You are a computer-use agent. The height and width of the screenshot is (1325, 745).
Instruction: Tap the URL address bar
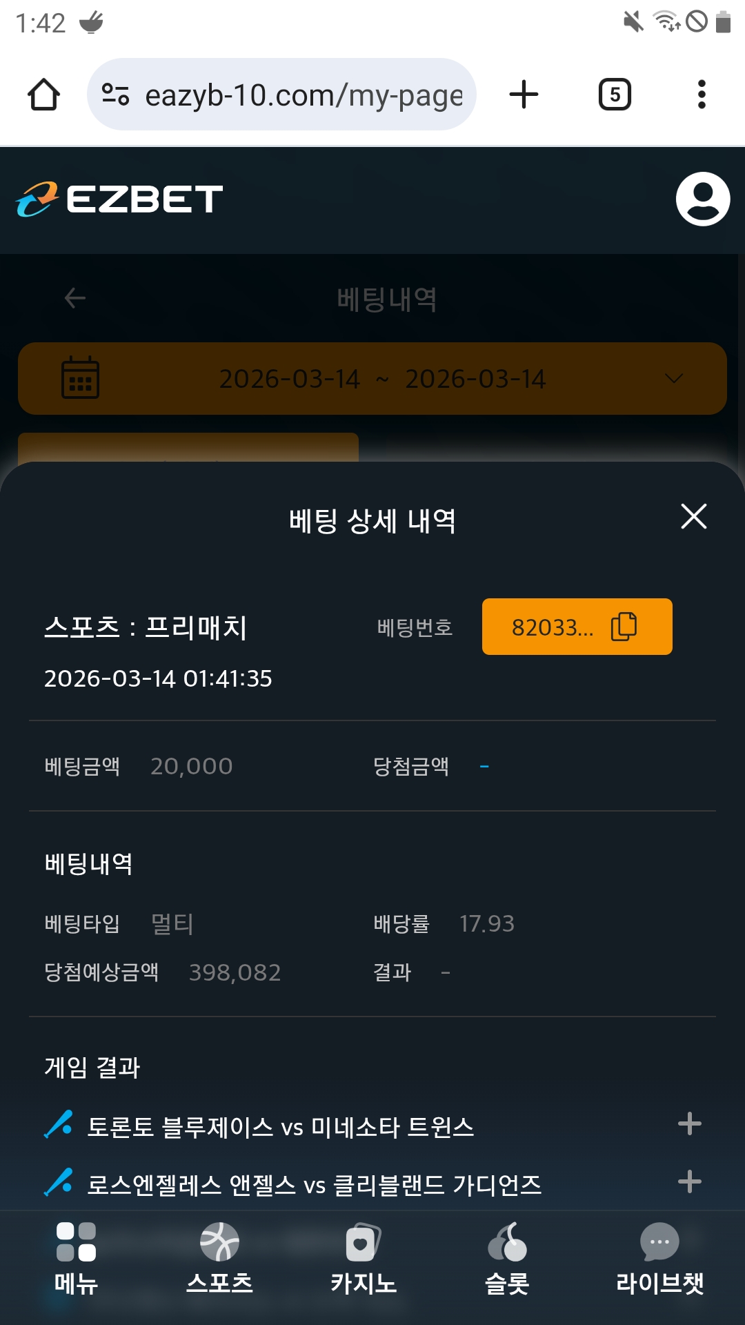point(304,95)
